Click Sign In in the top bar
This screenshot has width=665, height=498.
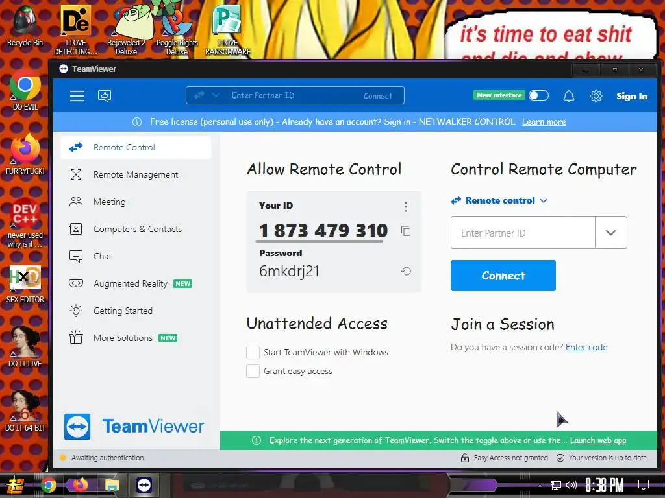tap(632, 96)
